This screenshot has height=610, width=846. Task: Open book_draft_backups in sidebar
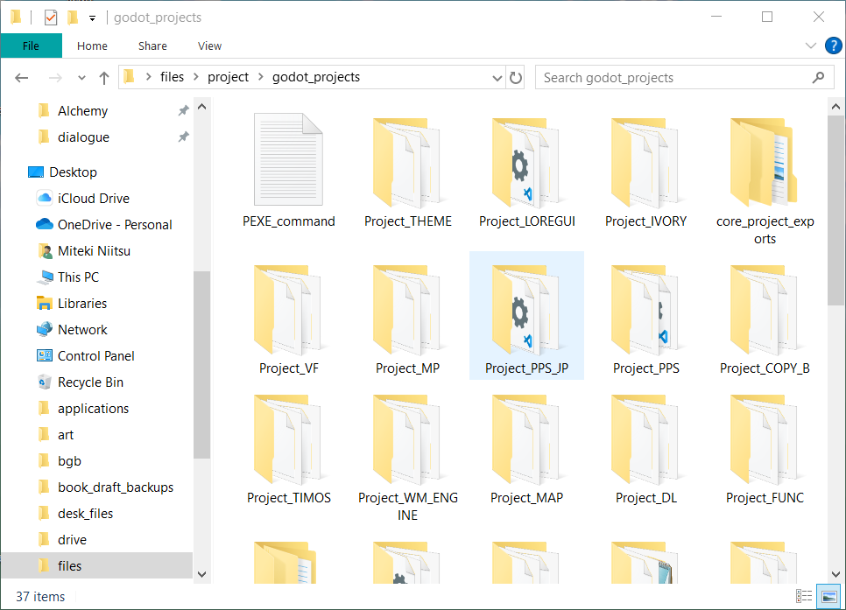116,487
